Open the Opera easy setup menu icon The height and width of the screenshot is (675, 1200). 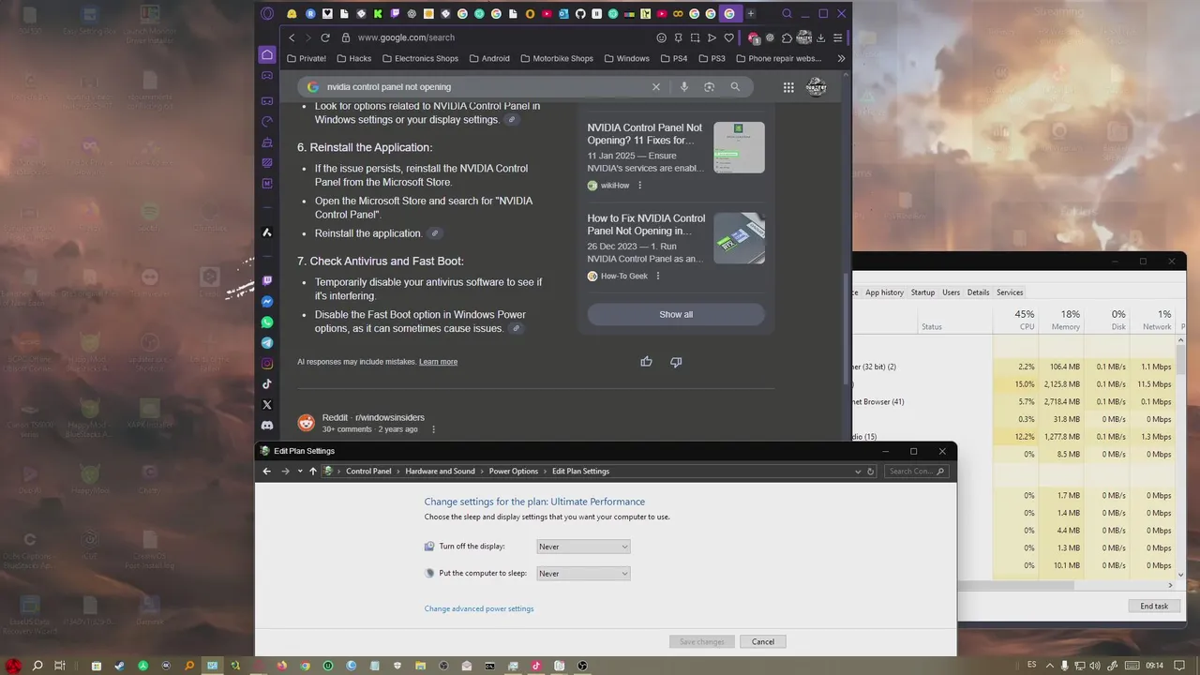[837, 37]
